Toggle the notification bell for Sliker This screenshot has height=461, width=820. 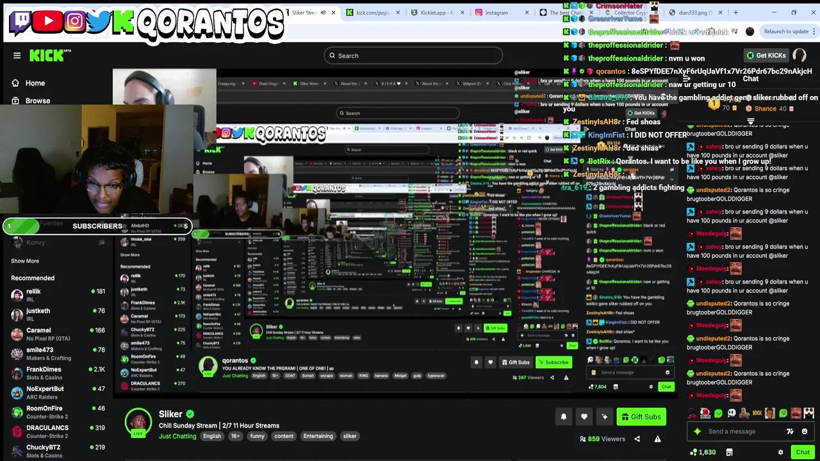coord(564,417)
